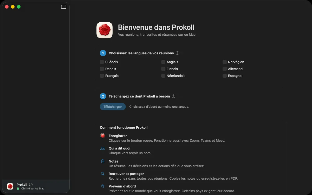Click the Retrouver et partager search icon

point(103,174)
